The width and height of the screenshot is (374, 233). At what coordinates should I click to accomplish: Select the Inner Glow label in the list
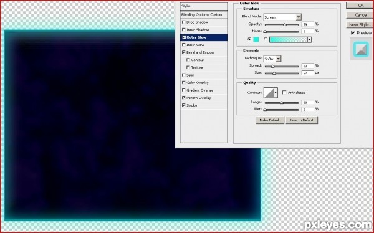[195, 45]
